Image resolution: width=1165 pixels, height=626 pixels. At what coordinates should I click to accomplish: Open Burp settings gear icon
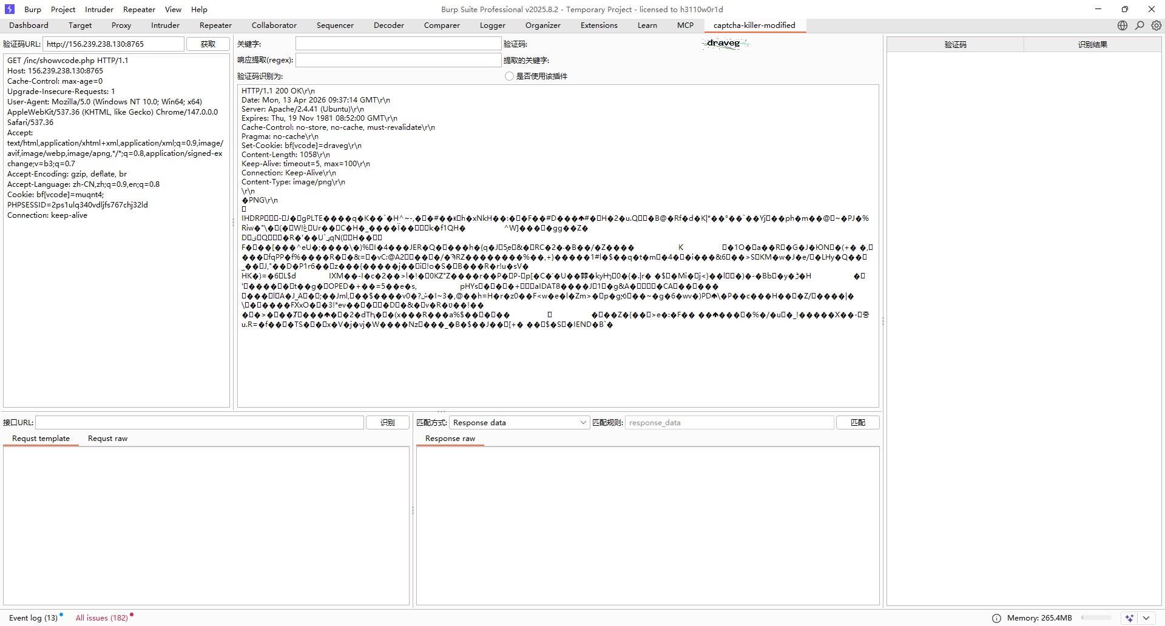click(1157, 25)
